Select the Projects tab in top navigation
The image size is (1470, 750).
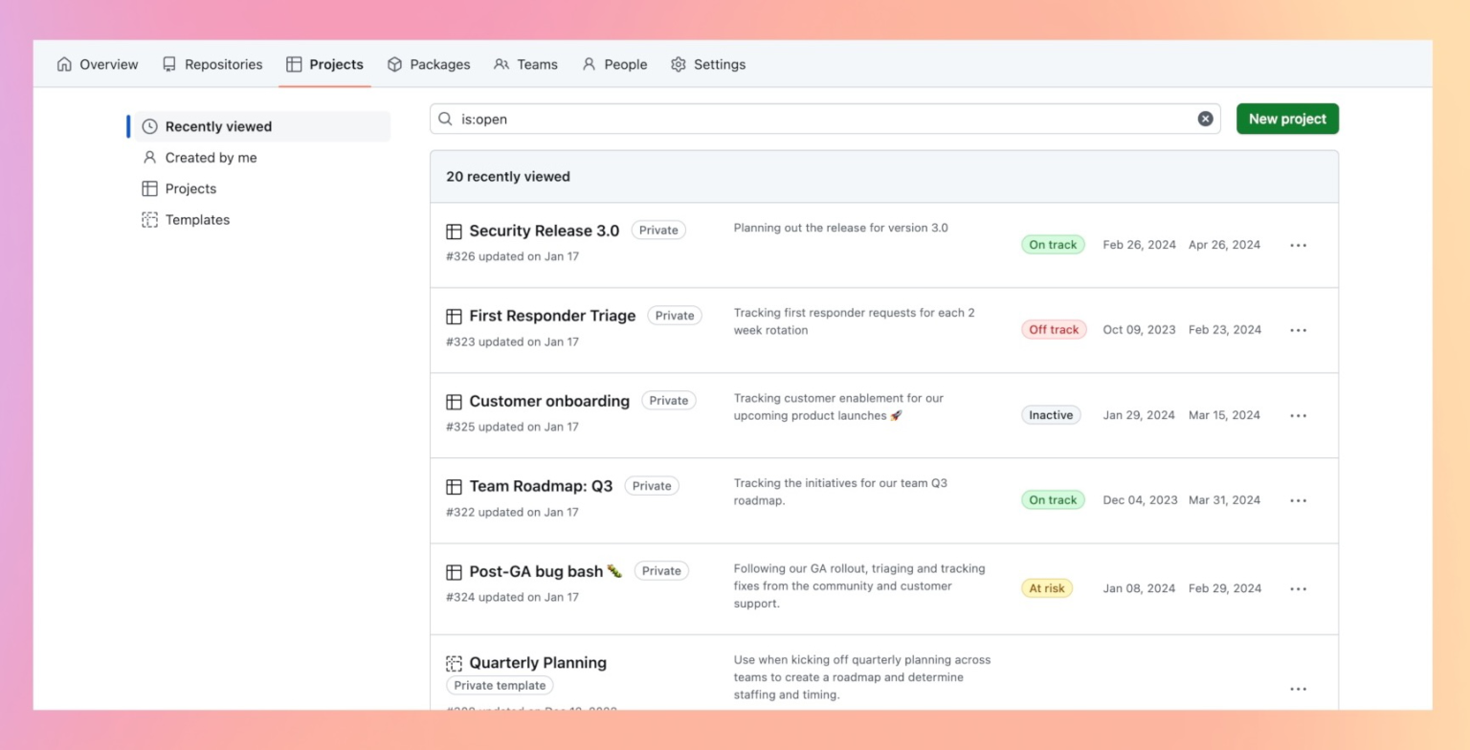[x=325, y=64]
